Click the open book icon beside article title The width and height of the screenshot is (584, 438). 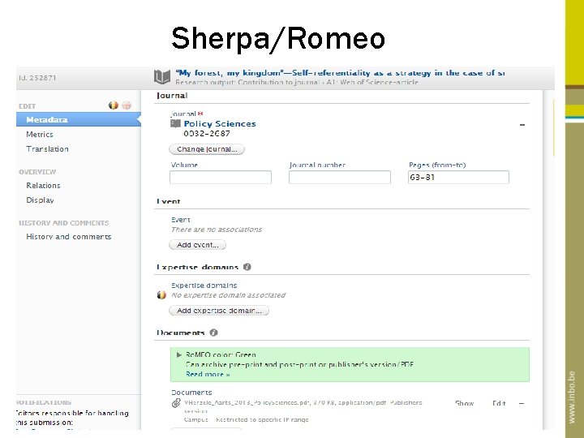pos(162,77)
